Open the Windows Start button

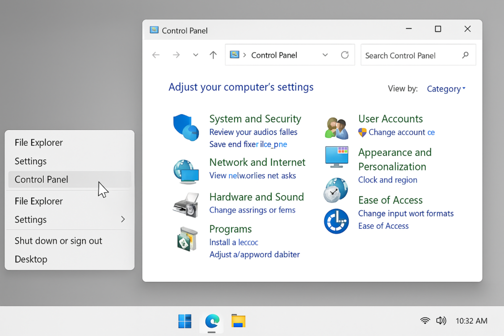[x=185, y=321]
